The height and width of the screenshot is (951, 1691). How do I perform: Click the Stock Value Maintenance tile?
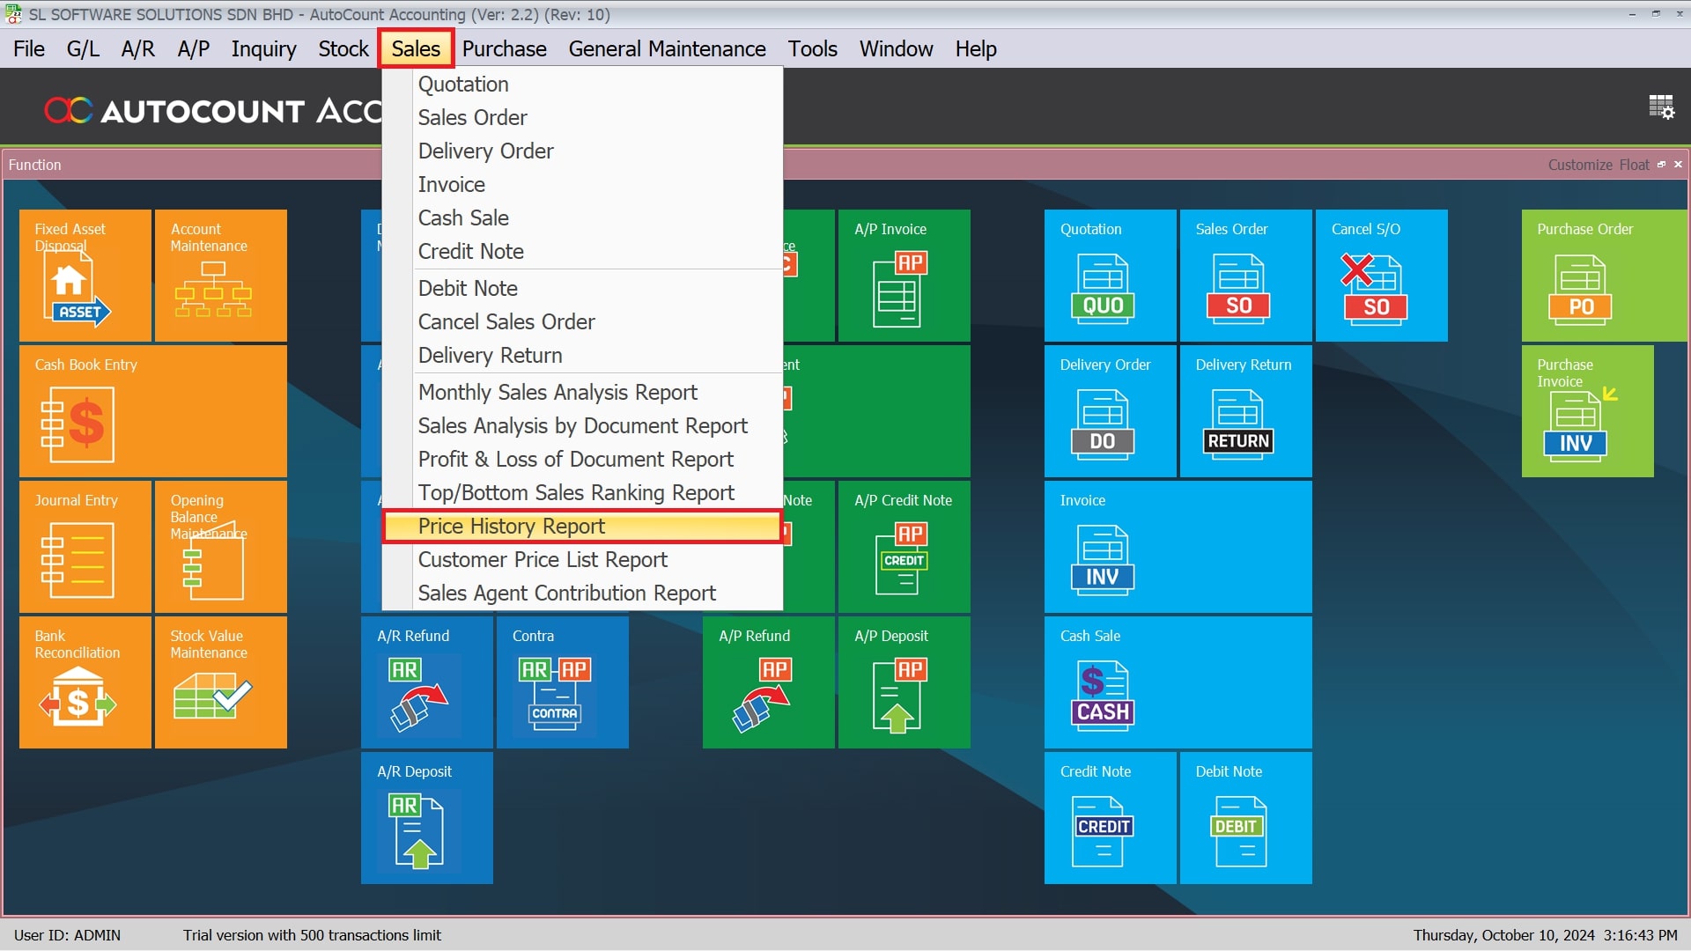(x=220, y=682)
